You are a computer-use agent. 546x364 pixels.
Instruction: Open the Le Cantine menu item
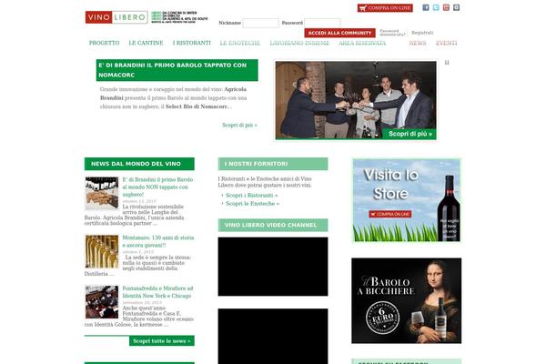click(146, 43)
